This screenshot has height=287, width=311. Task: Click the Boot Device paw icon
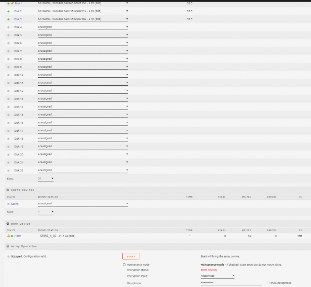(x=8, y=223)
